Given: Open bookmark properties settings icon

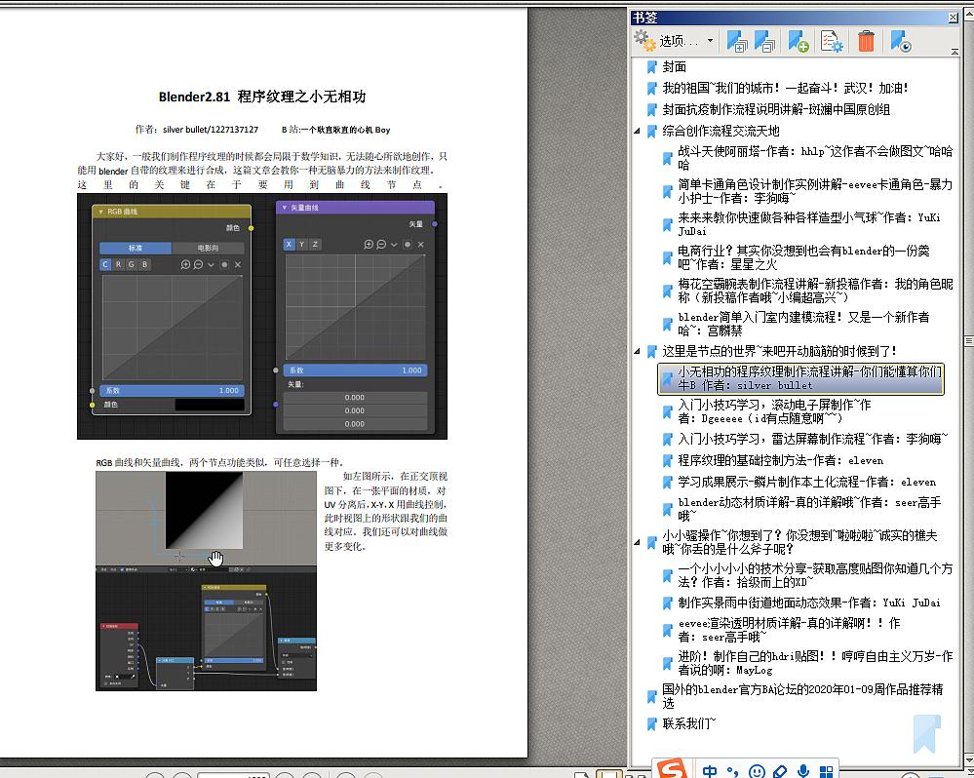Looking at the screenshot, I should [x=832, y=41].
